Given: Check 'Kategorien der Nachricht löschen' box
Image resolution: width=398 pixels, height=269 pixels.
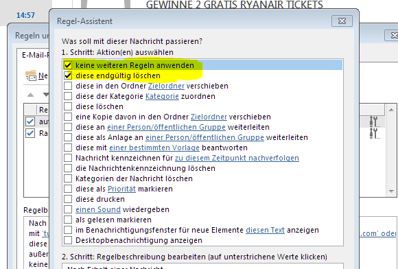Looking at the screenshot, I should [x=68, y=178].
